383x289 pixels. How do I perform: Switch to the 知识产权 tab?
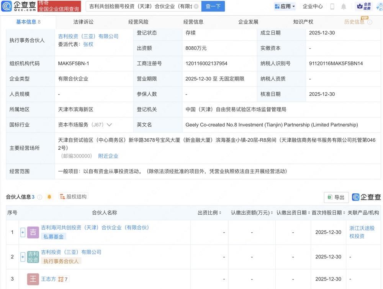[x=303, y=22]
